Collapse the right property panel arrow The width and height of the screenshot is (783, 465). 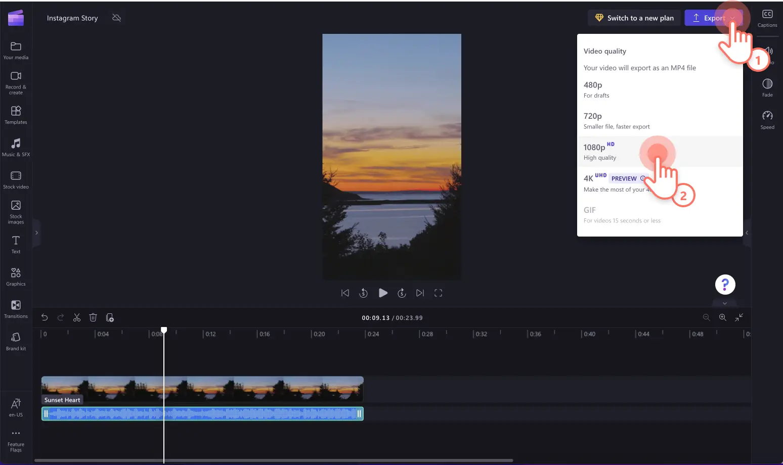click(x=747, y=233)
